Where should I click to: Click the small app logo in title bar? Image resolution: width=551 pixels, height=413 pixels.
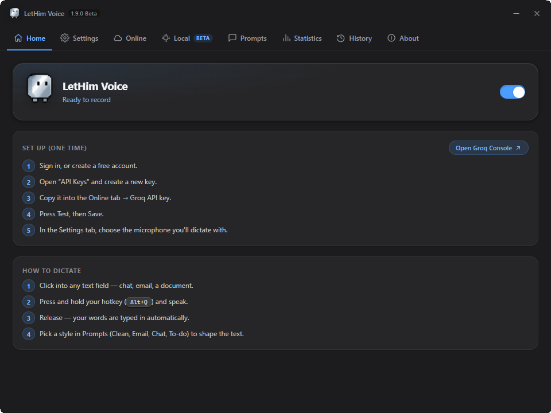(x=14, y=13)
